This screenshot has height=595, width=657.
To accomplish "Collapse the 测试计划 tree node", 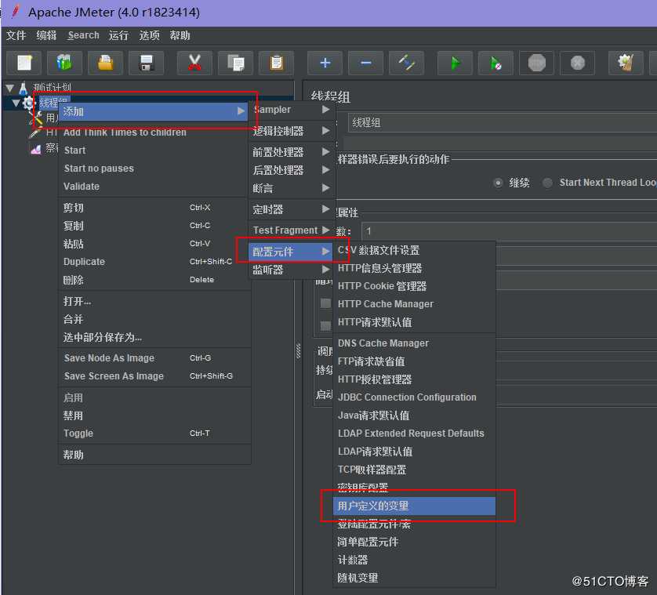I will pyautogui.click(x=9, y=88).
